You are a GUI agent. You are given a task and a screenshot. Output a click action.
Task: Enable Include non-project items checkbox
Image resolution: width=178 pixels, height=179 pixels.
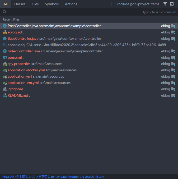pos(114,4)
